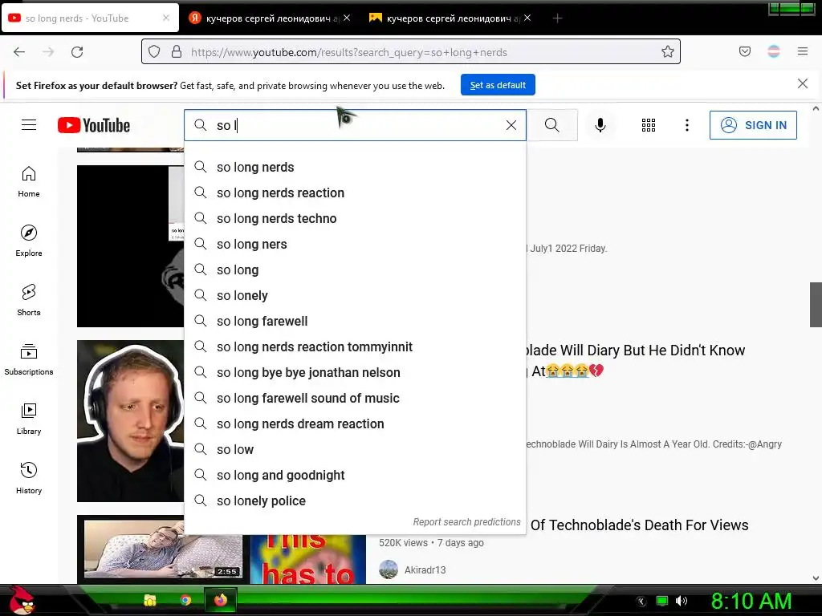Select suggestion 'so lonely'
The image size is (822, 616).
point(355,295)
